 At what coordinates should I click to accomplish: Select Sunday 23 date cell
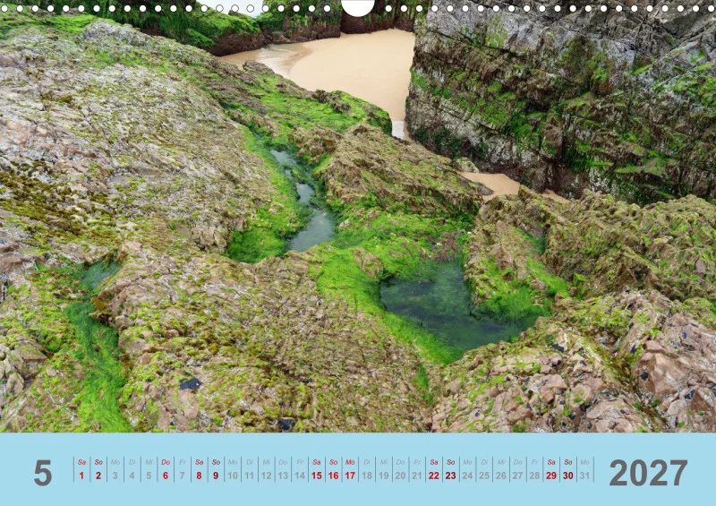451,469
